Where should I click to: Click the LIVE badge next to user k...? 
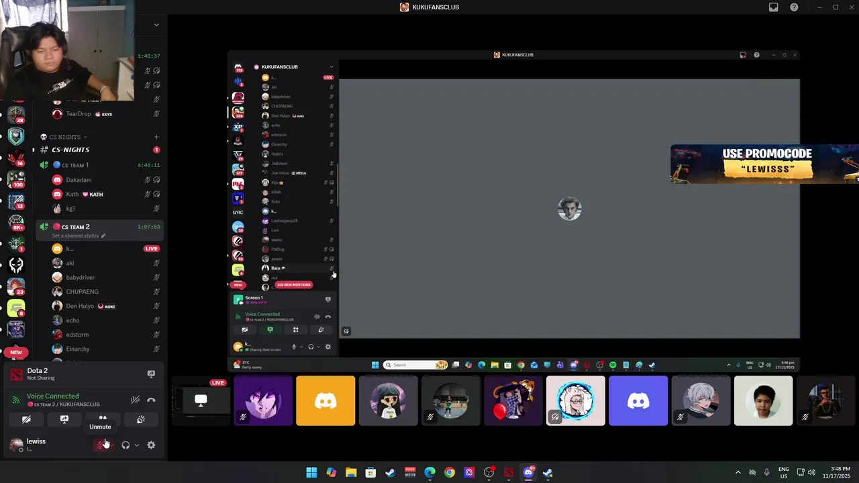click(x=151, y=249)
